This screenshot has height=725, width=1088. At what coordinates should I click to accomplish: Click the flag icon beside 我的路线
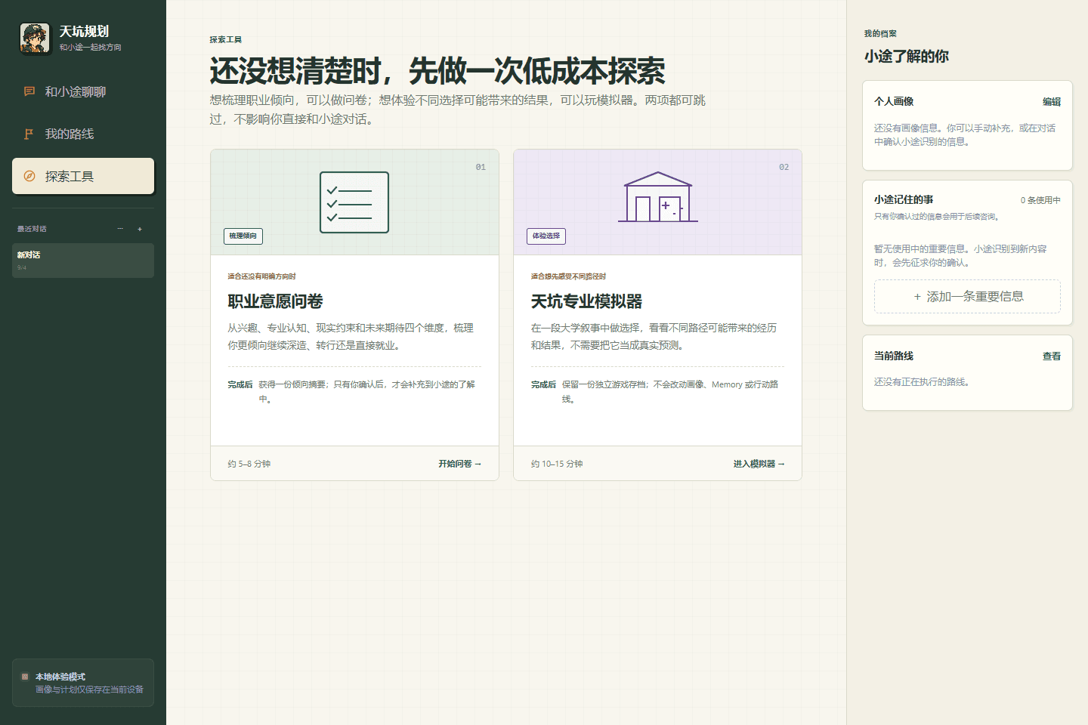(x=29, y=134)
